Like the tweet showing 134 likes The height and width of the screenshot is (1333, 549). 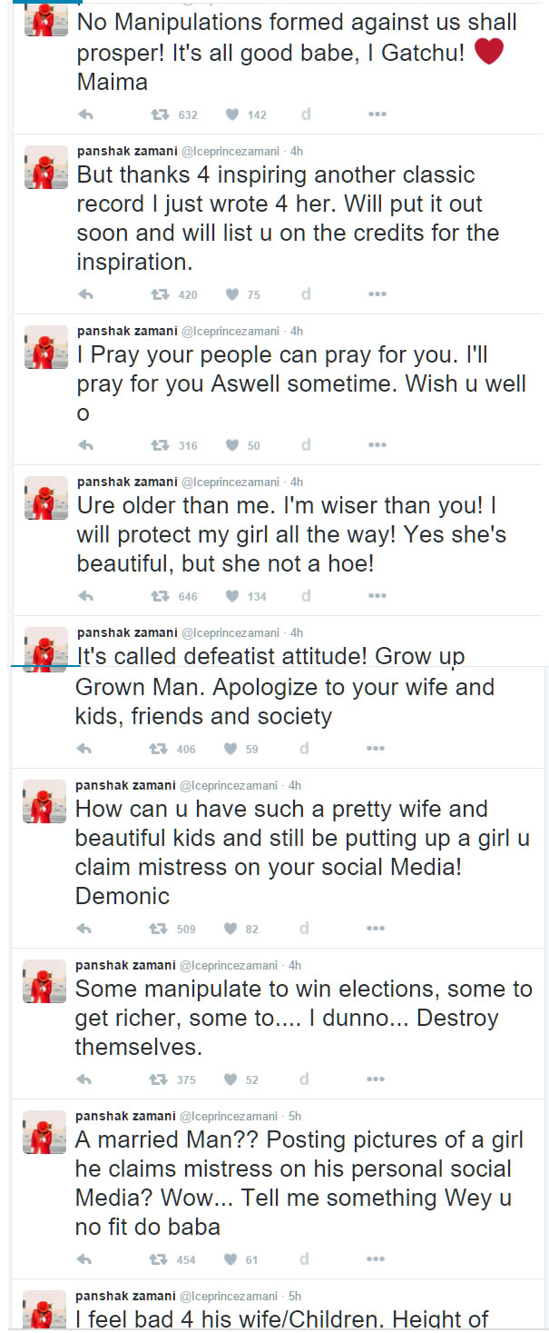coord(232,596)
